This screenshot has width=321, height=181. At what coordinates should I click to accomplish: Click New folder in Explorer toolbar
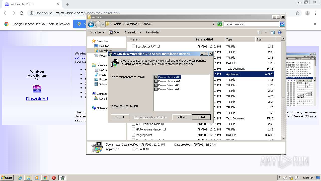(x=153, y=32)
